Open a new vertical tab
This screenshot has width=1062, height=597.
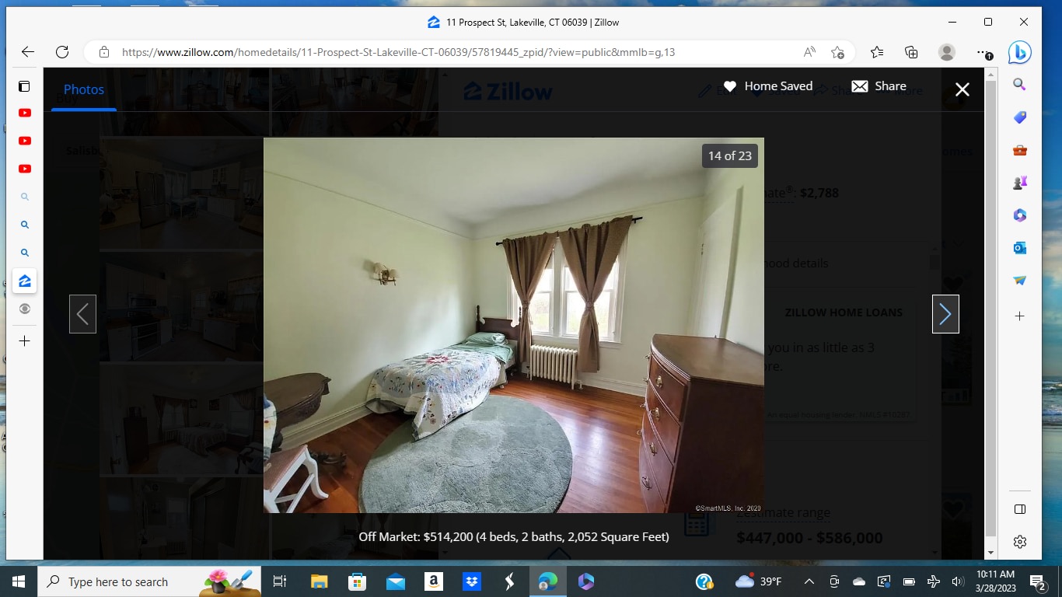click(x=25, y=340)
